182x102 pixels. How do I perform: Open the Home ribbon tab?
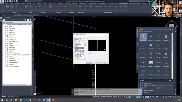(7, 3)
